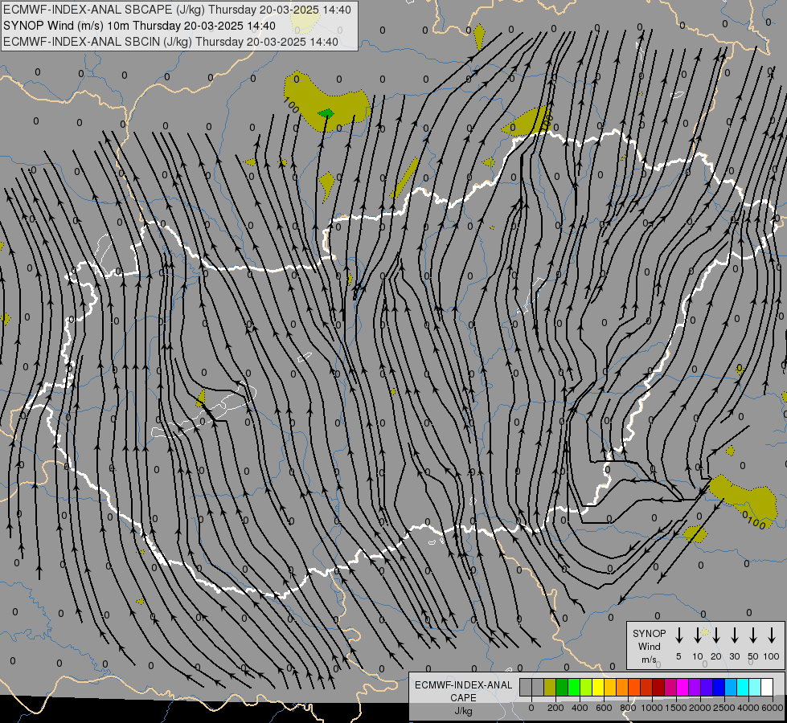Pick the purple swatch left of 2000

pos(694,688)
